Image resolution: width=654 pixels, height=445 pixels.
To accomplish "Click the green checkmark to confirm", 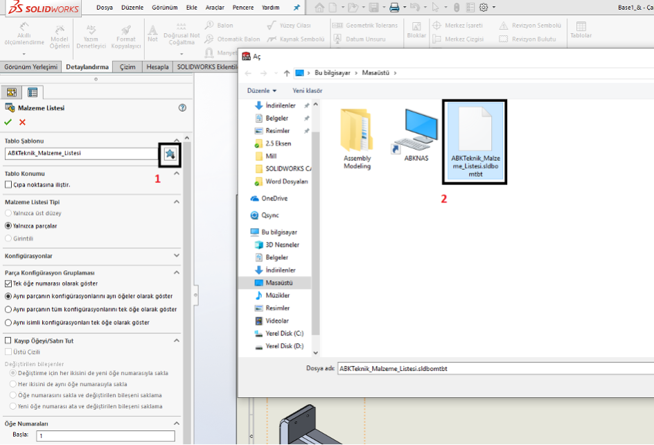I will point(8,122).
